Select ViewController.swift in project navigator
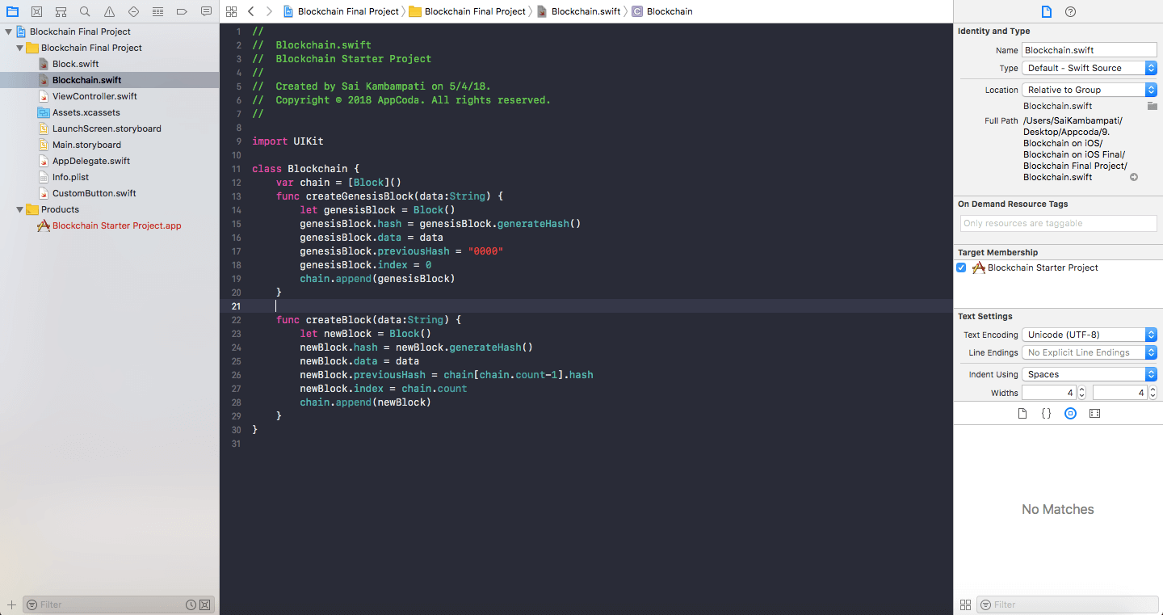Screen dimensions: 1163x615 pos(94,96)
